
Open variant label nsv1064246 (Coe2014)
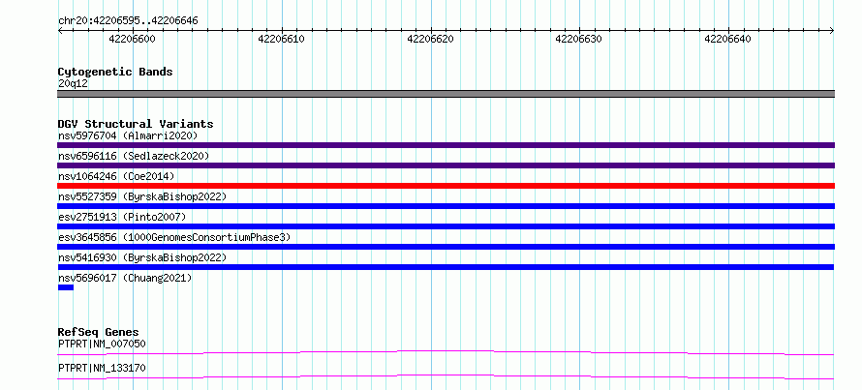pyautogui.click(x=116, y=176)
